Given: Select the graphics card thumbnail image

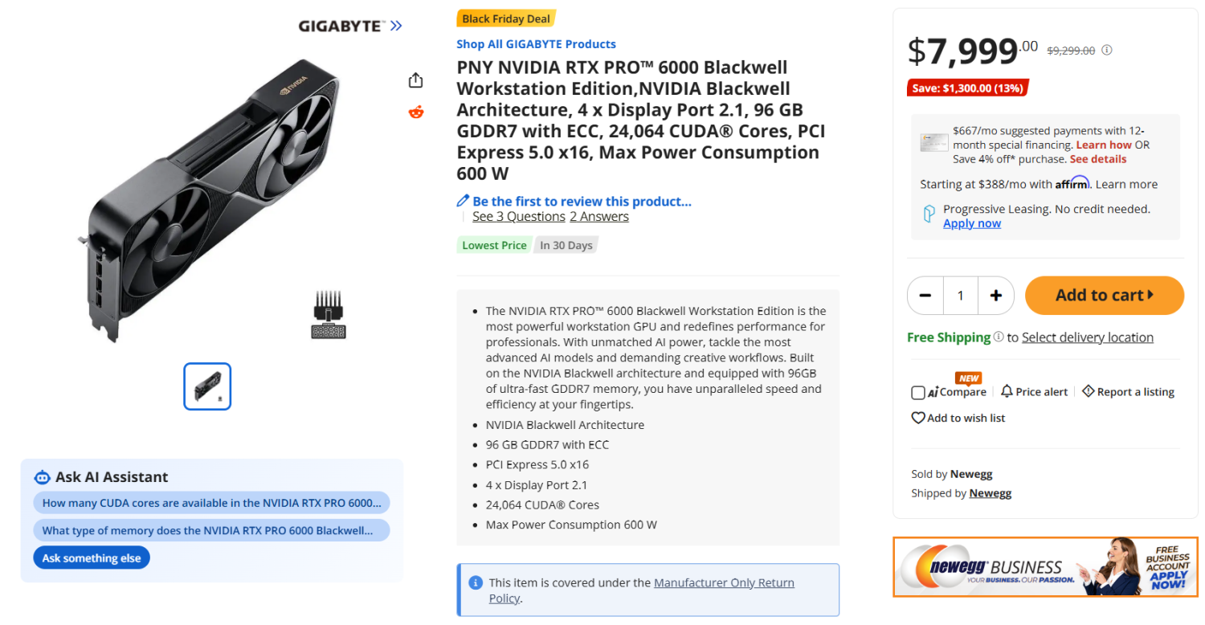Looking at the screenshot, I should (207, 386).
